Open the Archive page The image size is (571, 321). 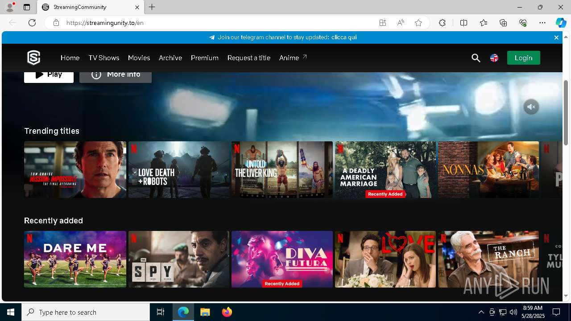(x=170, y=58)
